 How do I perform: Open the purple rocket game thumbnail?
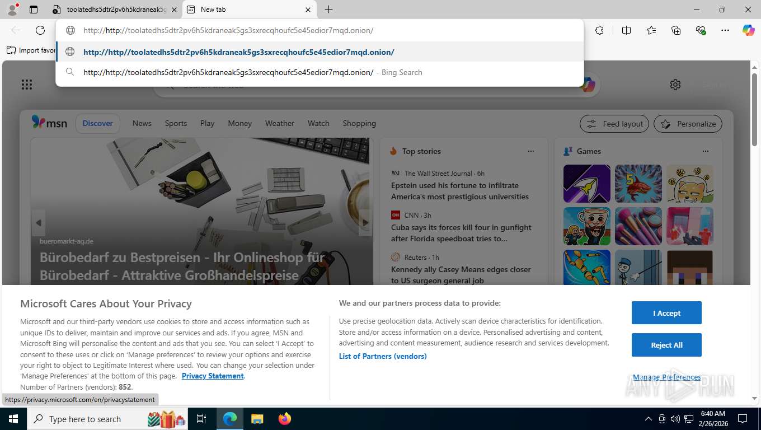pos(587,184)
